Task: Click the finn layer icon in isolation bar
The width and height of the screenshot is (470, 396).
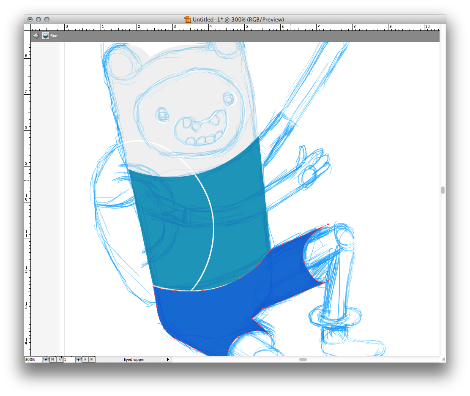Action: (45, 36)
